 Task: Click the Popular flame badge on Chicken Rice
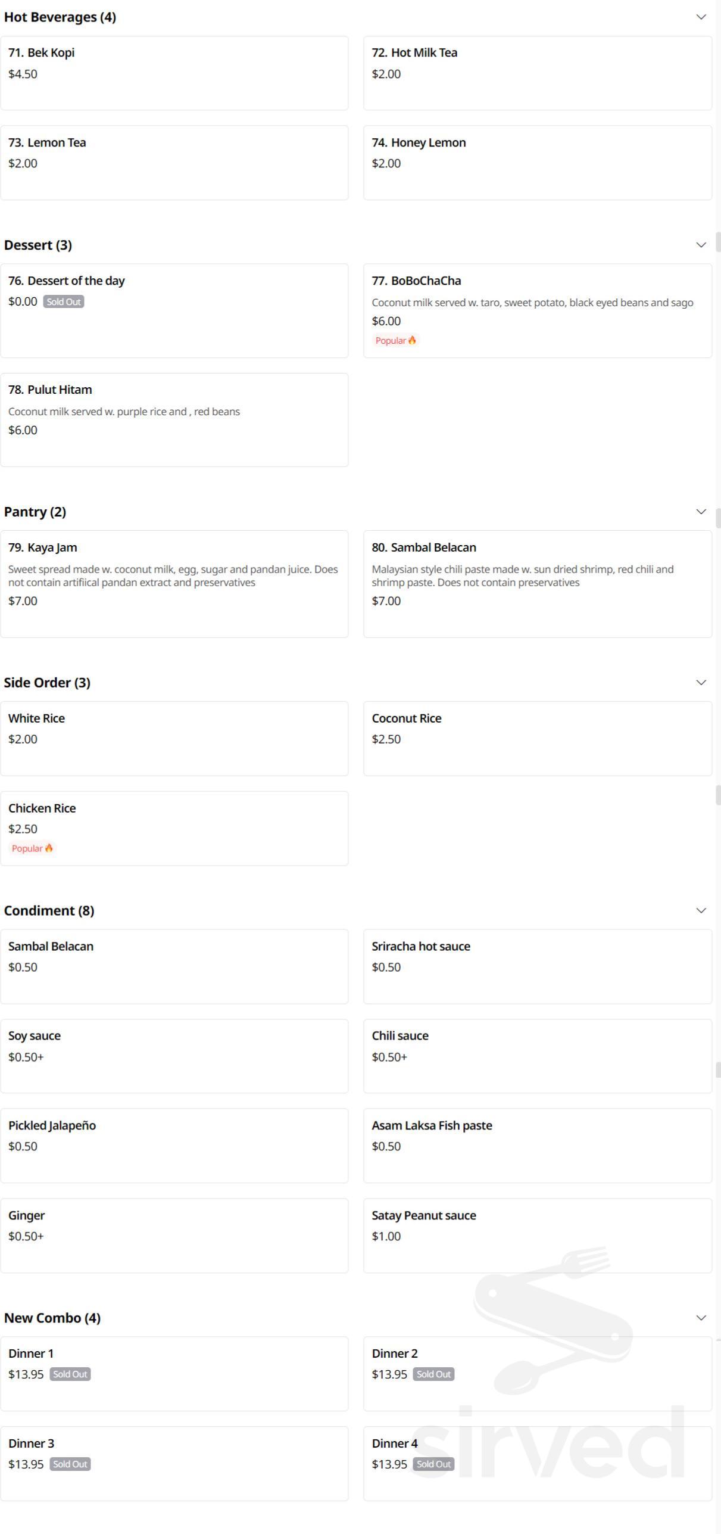point(32,848)
